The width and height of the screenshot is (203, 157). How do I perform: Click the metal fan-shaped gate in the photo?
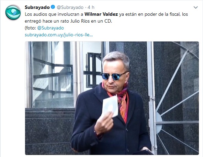coord(177,98)
